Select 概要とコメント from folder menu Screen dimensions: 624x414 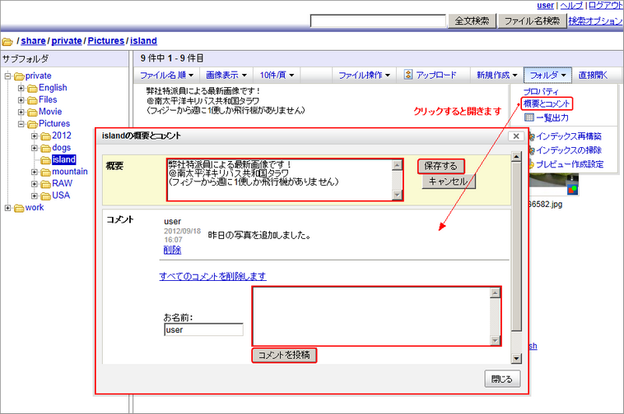(x=547, y=103)
